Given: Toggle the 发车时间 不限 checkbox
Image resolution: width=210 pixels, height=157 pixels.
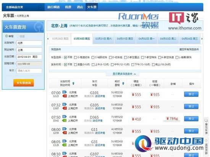Looking at the screenshot, I should tap(65, 65).
